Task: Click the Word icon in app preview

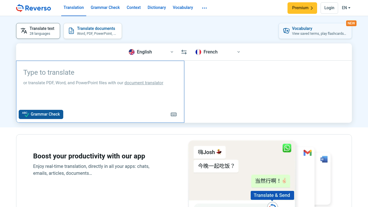Action: click(324, 159)
